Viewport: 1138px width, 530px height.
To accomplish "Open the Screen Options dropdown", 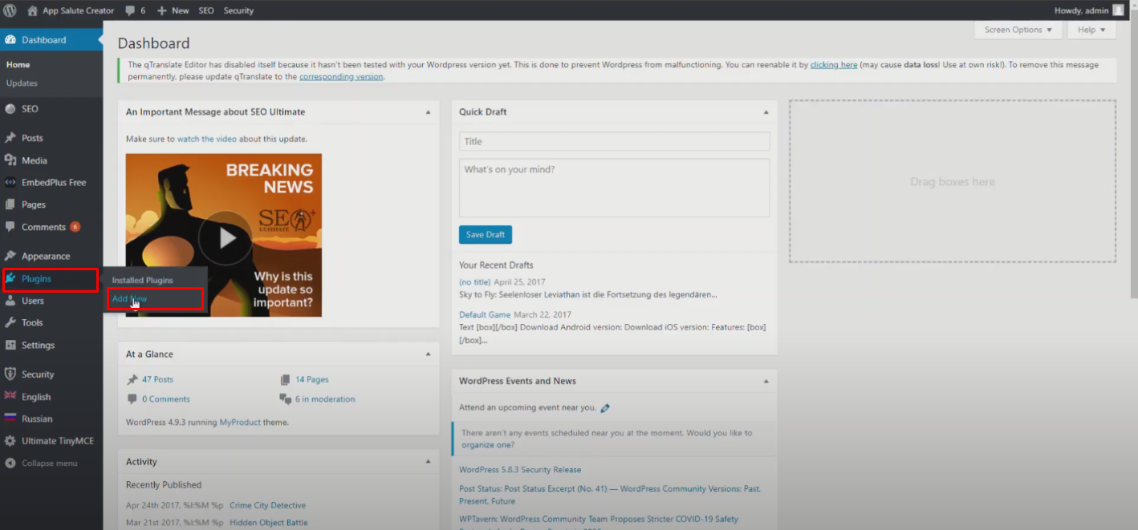I will pos(1018,30).
